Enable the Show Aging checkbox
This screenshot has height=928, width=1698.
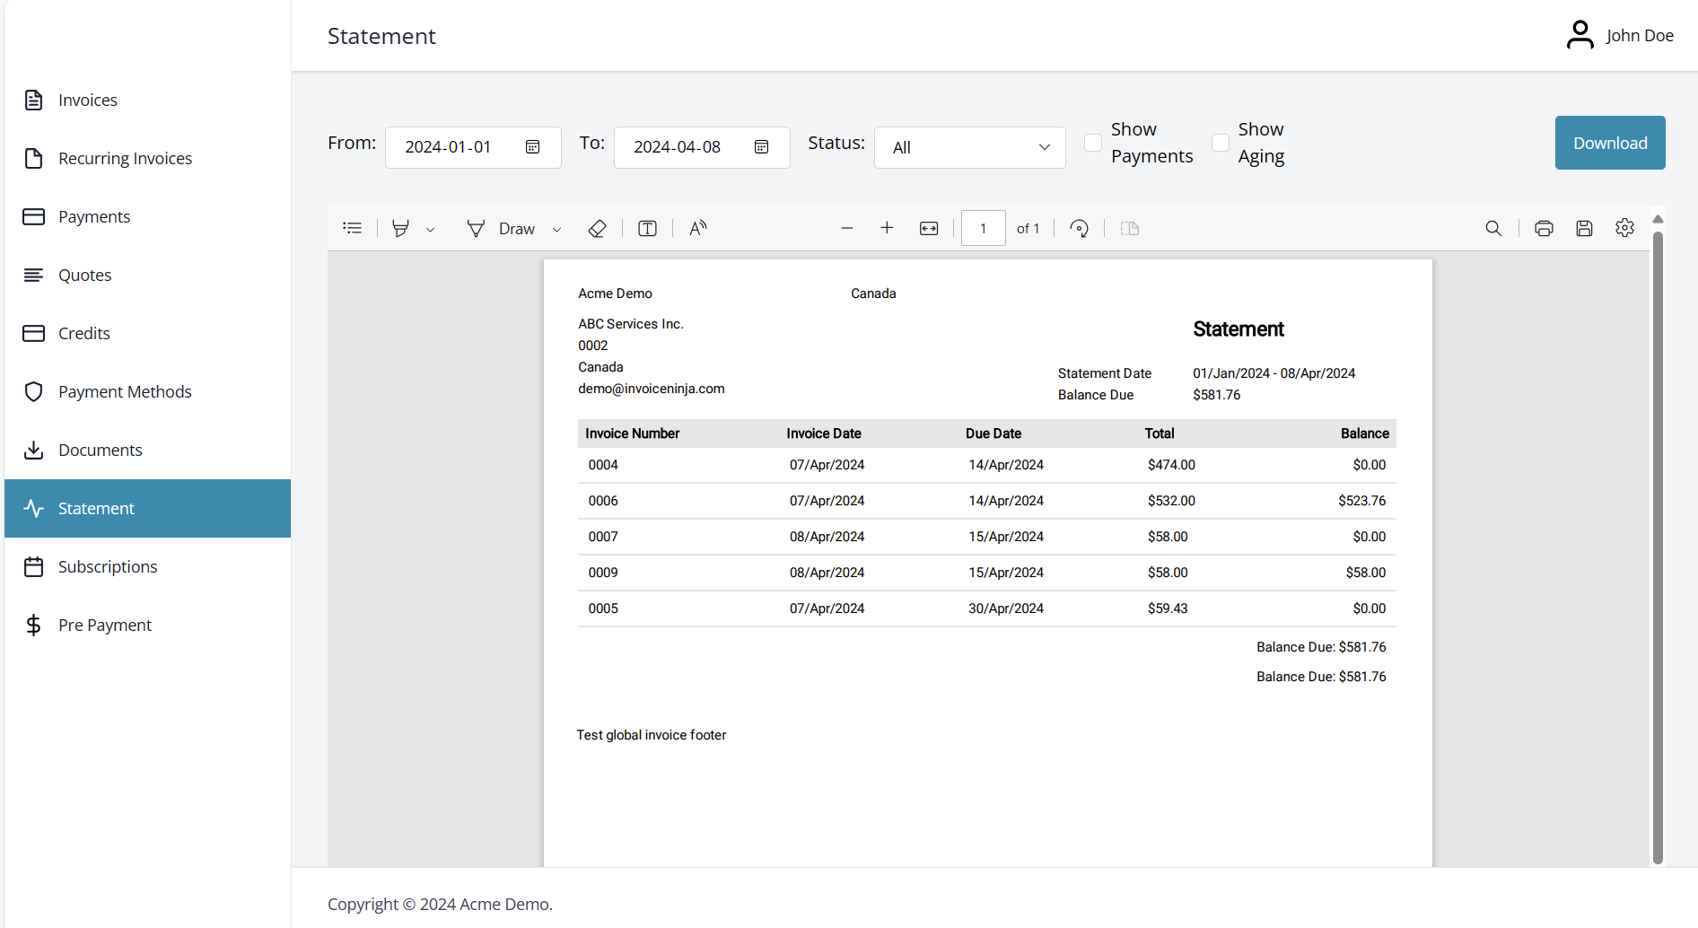(x=1221, y=143)
